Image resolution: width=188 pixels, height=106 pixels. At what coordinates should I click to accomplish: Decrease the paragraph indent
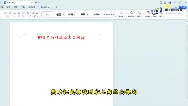coord(15,13)
